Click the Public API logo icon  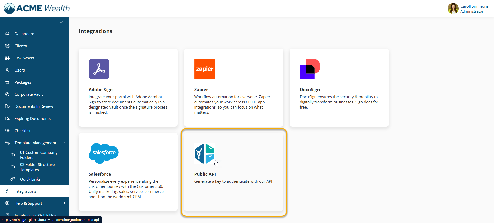pos(205,154)
